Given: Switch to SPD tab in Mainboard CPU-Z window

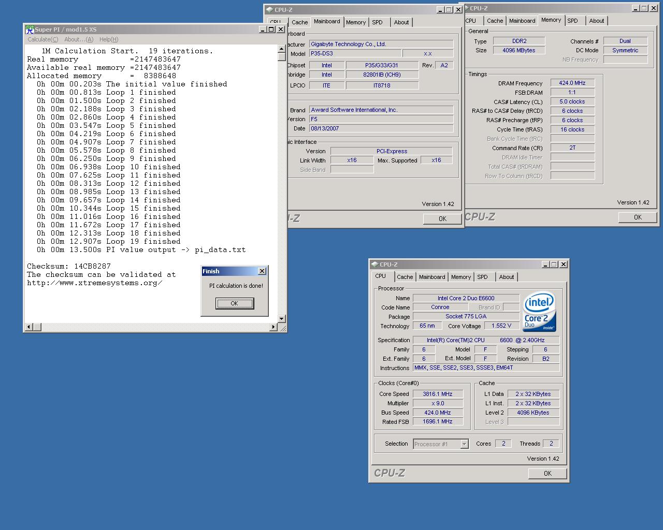Looking at the screenshot, I should click(378, 22).
